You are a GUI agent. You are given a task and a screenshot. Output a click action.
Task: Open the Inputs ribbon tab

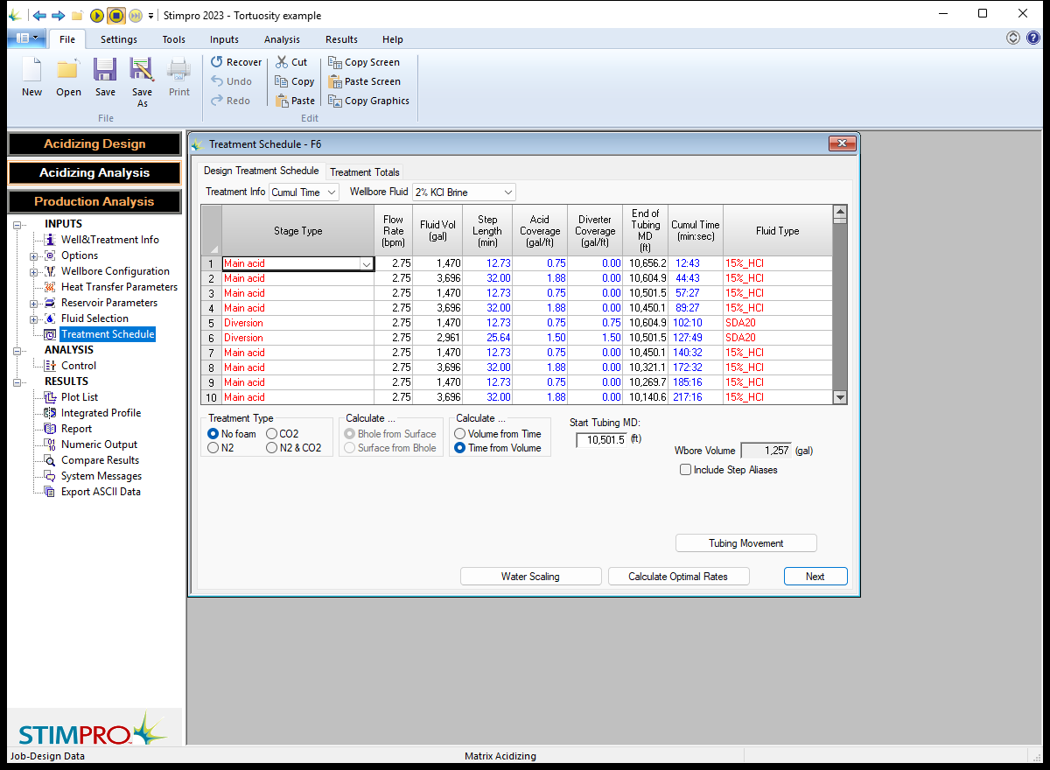tap(224, 39)
